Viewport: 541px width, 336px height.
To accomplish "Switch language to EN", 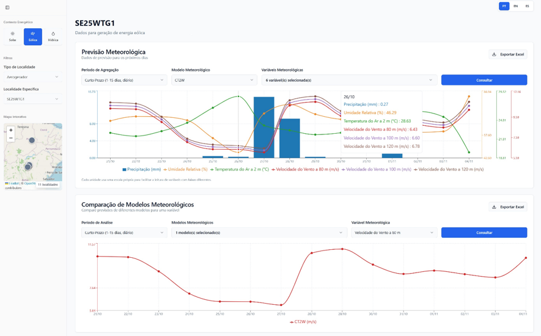I will click(x=515, y=6).
